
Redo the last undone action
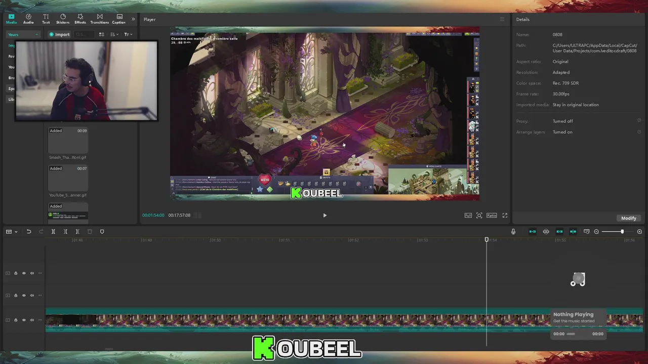pos(41,232)
